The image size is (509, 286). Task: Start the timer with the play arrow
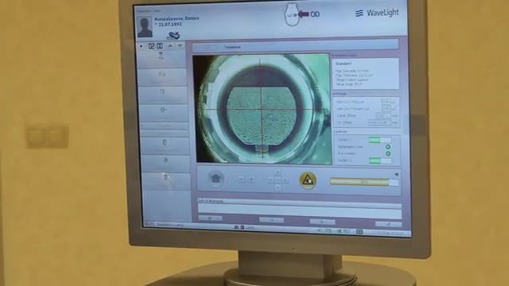pos(142,46)
